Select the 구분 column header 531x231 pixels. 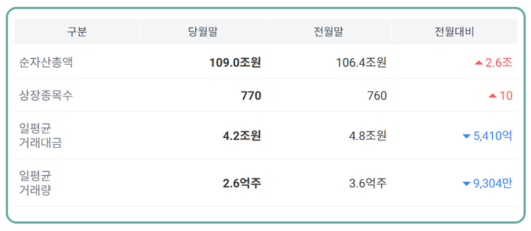point(77,32)
